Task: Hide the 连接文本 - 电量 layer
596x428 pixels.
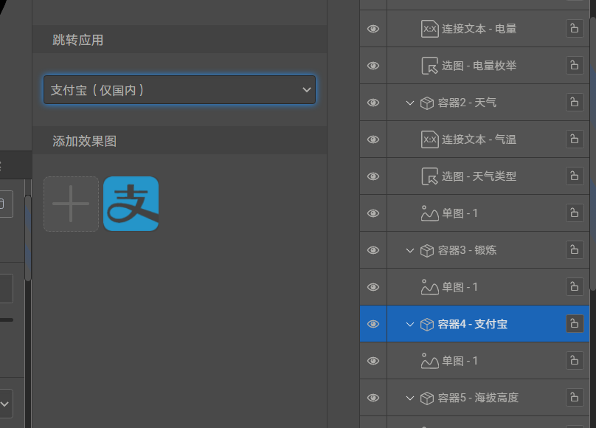Action: pyautogui.click(x=373, y=29)
